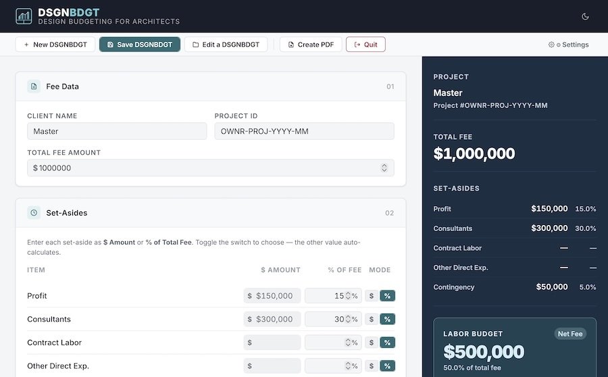Click the Fee Data section document icon
Viewport: 608px width, 377px height.
[34, 86]
